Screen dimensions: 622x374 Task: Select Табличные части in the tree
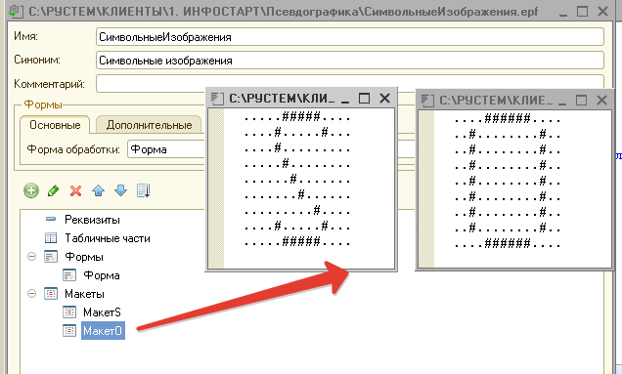click(x=108, y=238)
